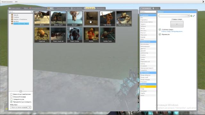The height and width of the screenshot is (115, 205).
Task: Select the Фарба tool in list
Action: coord(148,93)
